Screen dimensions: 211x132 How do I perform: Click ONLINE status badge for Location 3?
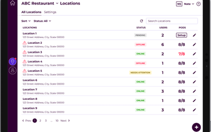[x=140, y=54]
